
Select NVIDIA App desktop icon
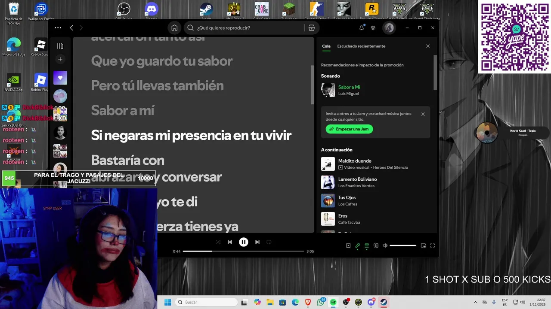tap(14, 82)
